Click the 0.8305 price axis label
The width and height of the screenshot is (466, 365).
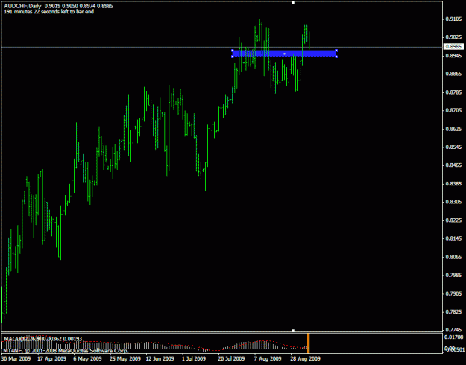click(x=453, y=202)
